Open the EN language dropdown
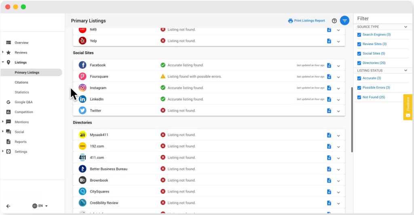This screenshot has height=215, width=414. (40, 206)
